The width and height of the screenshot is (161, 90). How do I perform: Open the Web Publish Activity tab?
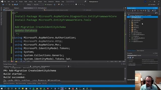(21, 83)
